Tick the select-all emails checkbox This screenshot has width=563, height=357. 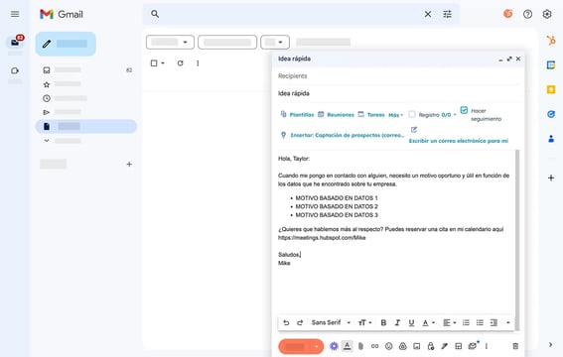[154, 63]
